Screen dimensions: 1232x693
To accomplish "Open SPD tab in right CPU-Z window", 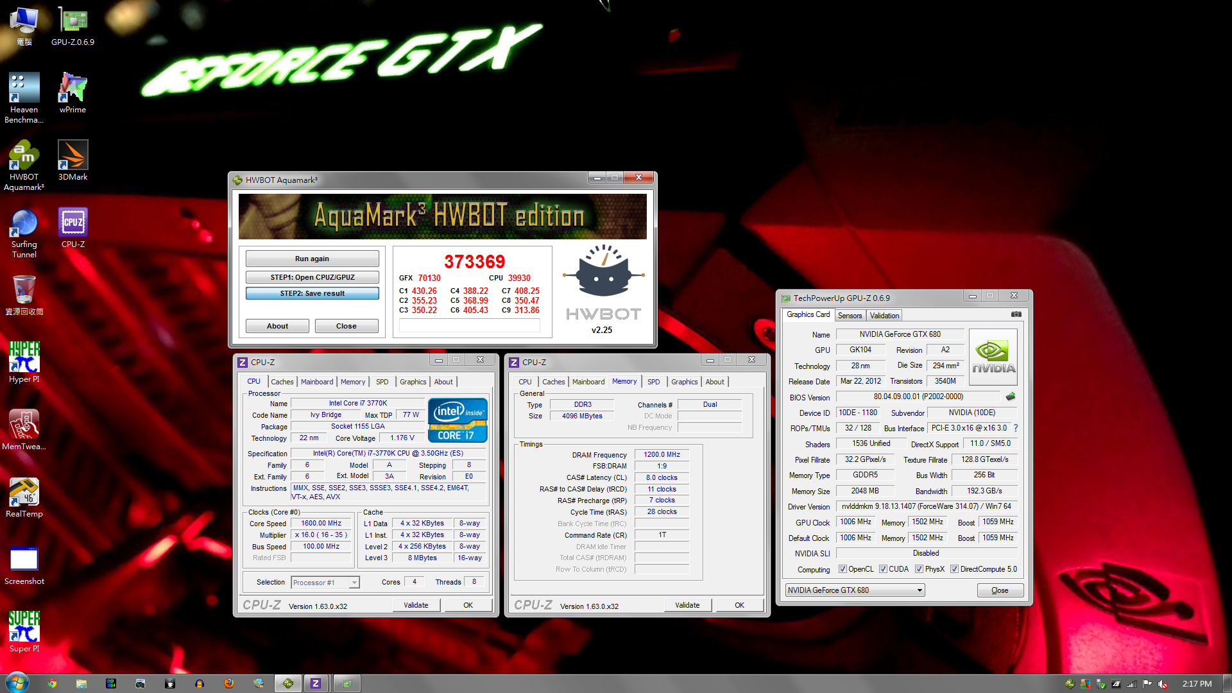I will (x=653, y=382).
